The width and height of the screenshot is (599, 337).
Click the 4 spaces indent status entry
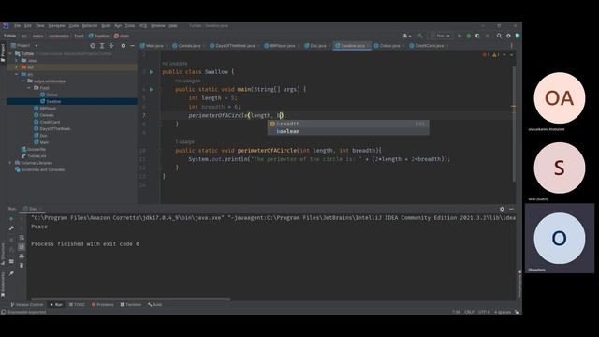pos(503,312)
